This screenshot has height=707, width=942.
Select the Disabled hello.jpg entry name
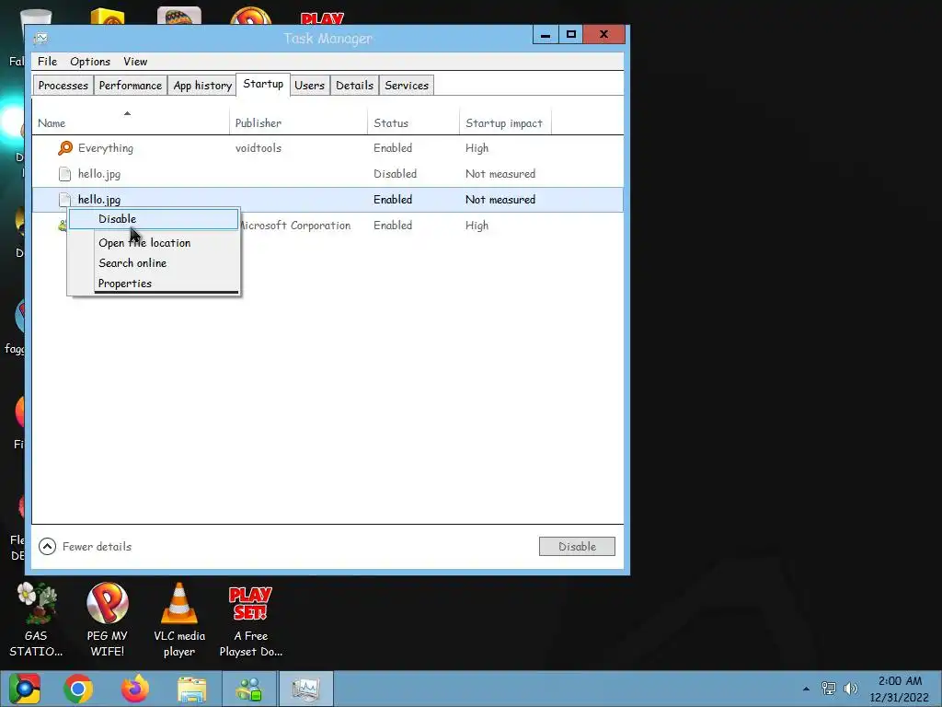pyautogui.click(x=99, y=174)
